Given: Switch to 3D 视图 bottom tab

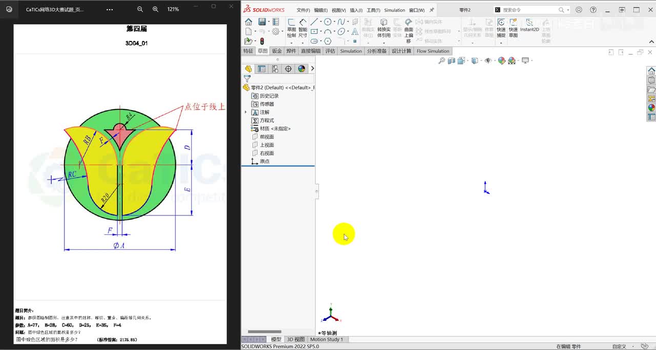Looking at the screenshot, I should pyautogui.click(x=296, y=339).
